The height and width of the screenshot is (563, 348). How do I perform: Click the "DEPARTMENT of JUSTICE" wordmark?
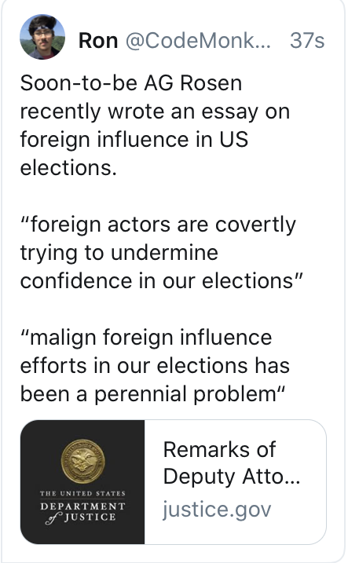(x=82, y=512)
